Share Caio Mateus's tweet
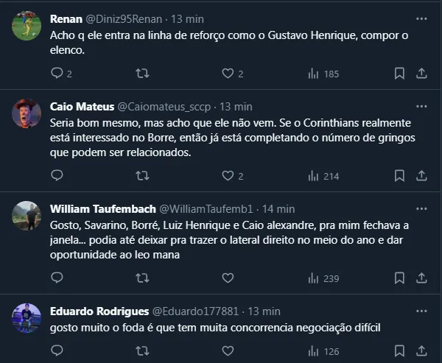 point(422,176)
